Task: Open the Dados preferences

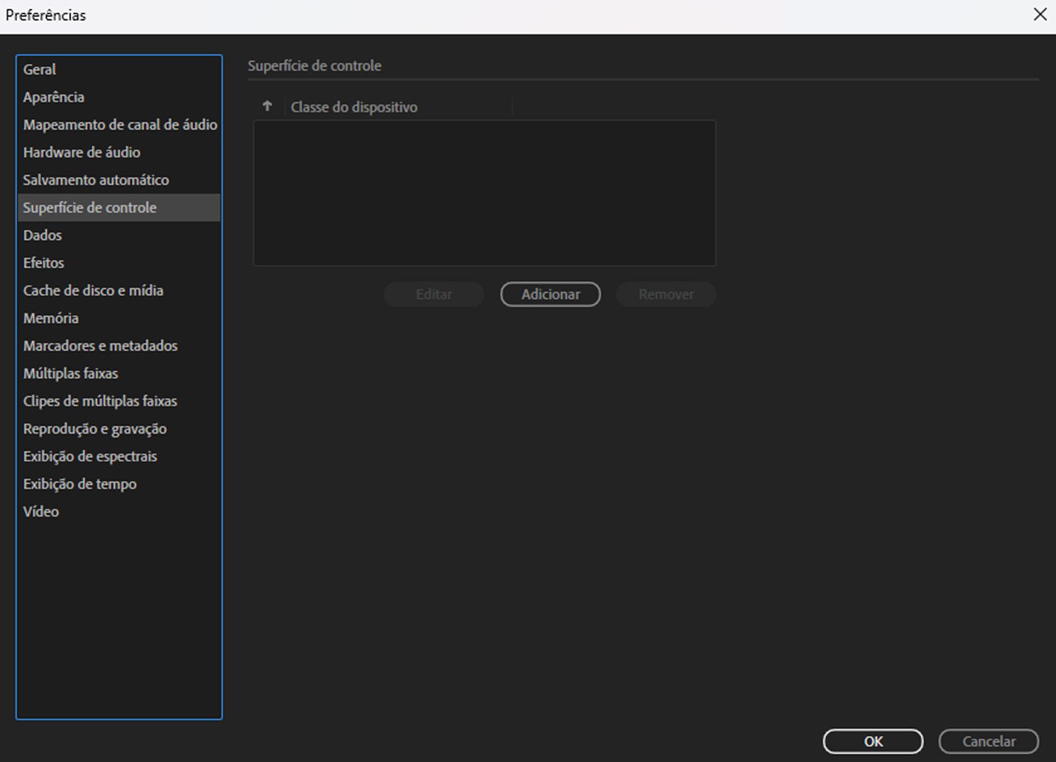Action: click(118, 235)
